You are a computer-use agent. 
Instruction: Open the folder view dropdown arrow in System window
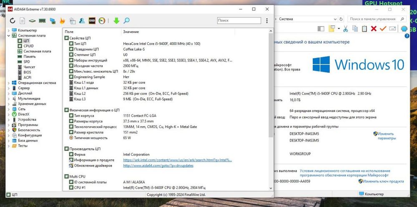(x=339, y=28)
